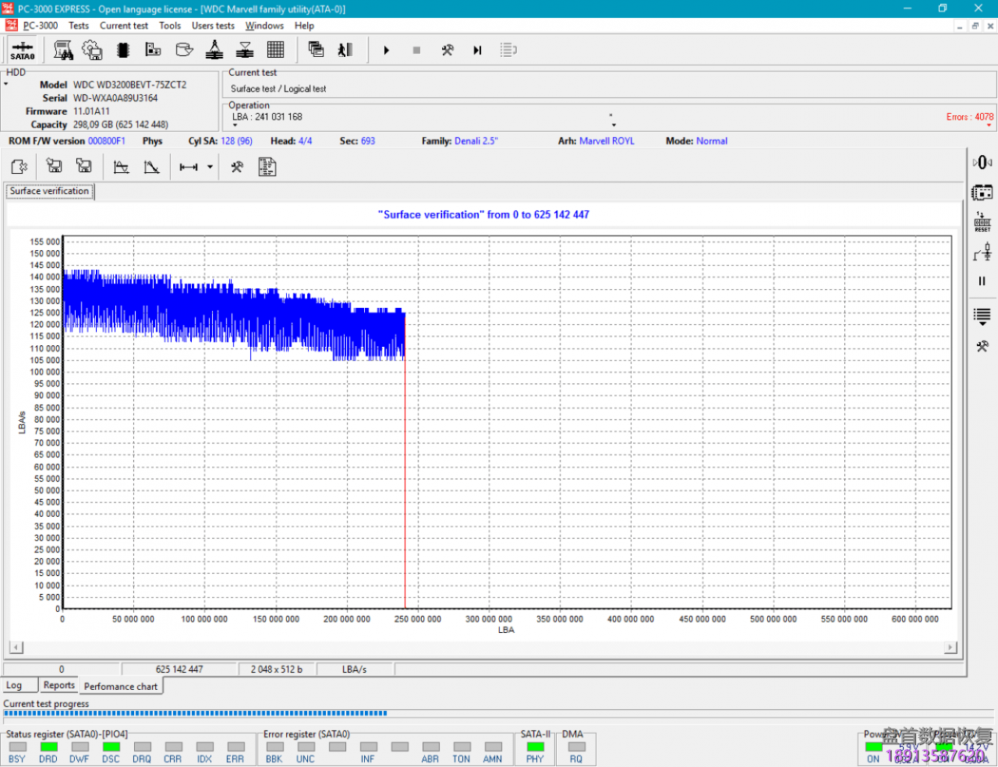
Task: Click the chip icon in the main toolbar
Action: pyautogui.click(x=122, y=51)
